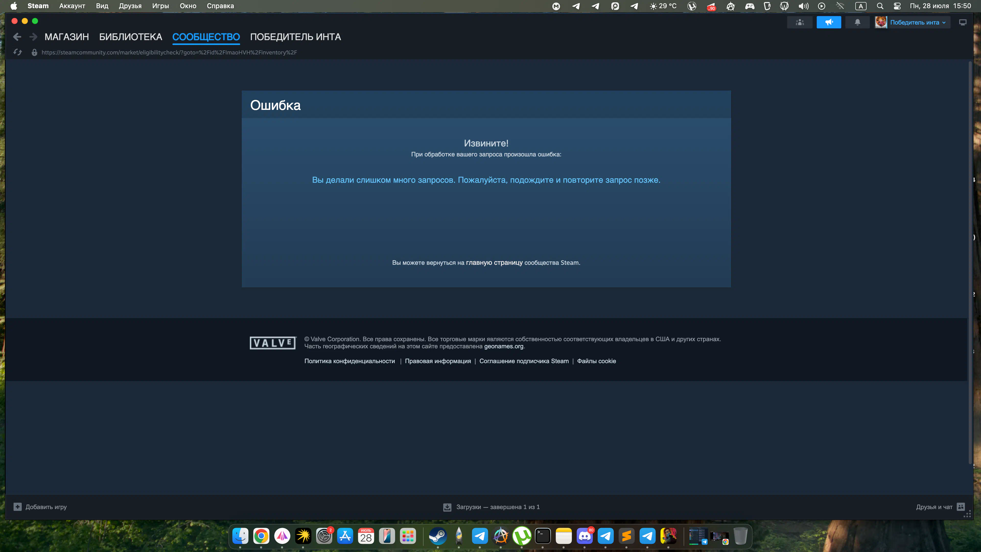Click the главную страницу link
The image size is (981, 552).
(494, 262)
